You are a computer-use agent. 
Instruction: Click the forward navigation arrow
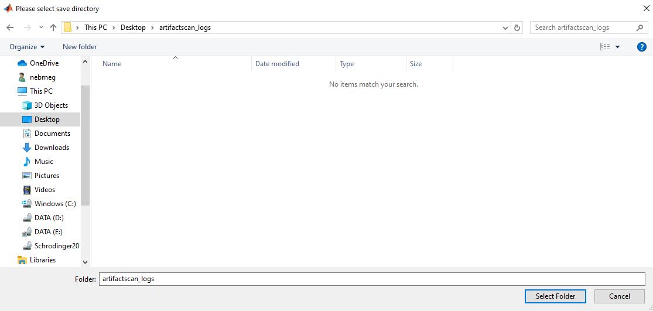28,28
